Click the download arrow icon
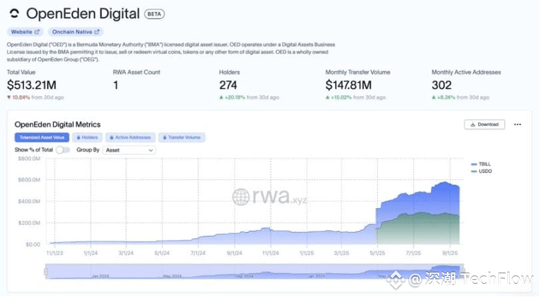Image resolution: width=539 pixels, height=297 pixels. click(x=473, y=124)
